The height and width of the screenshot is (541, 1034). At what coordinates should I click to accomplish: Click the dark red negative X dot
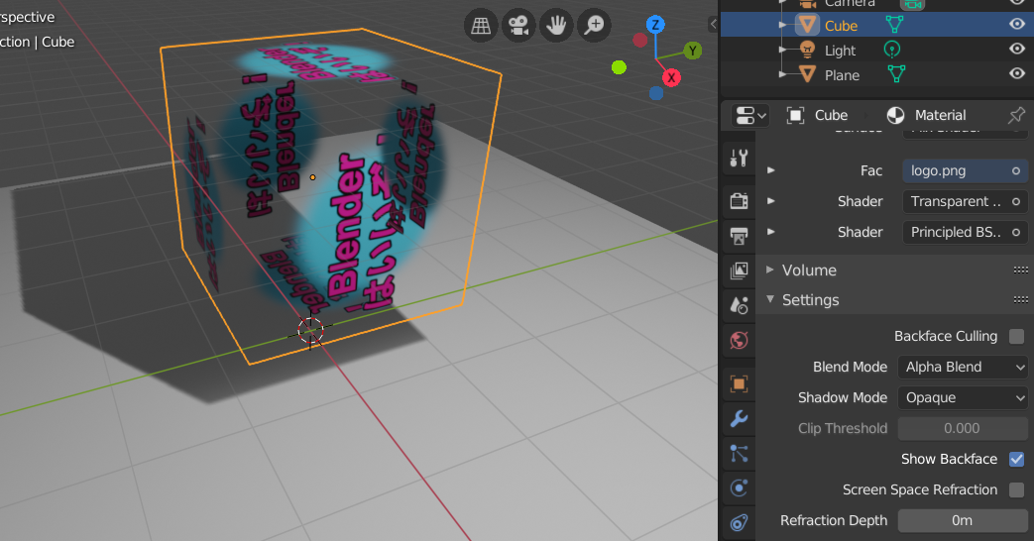coord(639,41)
